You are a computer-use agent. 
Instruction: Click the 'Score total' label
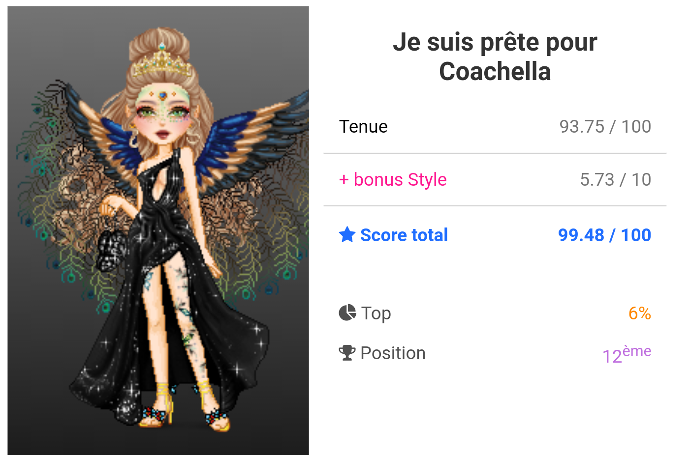(404, 235)
